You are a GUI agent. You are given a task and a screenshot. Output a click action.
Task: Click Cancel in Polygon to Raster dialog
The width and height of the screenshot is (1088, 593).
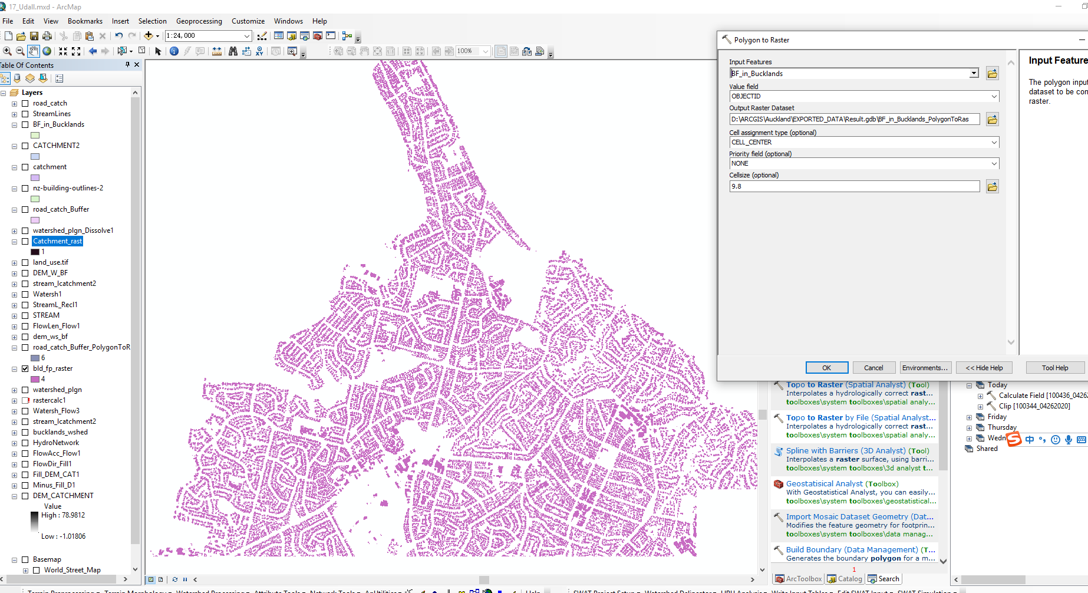coord(873,368)
